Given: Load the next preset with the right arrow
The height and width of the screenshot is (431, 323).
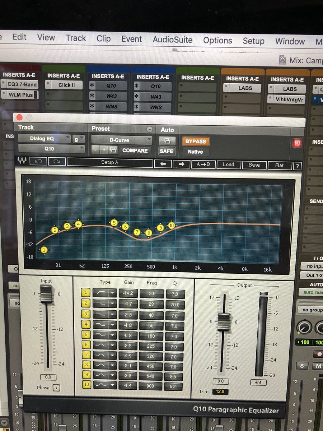Looking at the screenshot, I should [181, 164].
